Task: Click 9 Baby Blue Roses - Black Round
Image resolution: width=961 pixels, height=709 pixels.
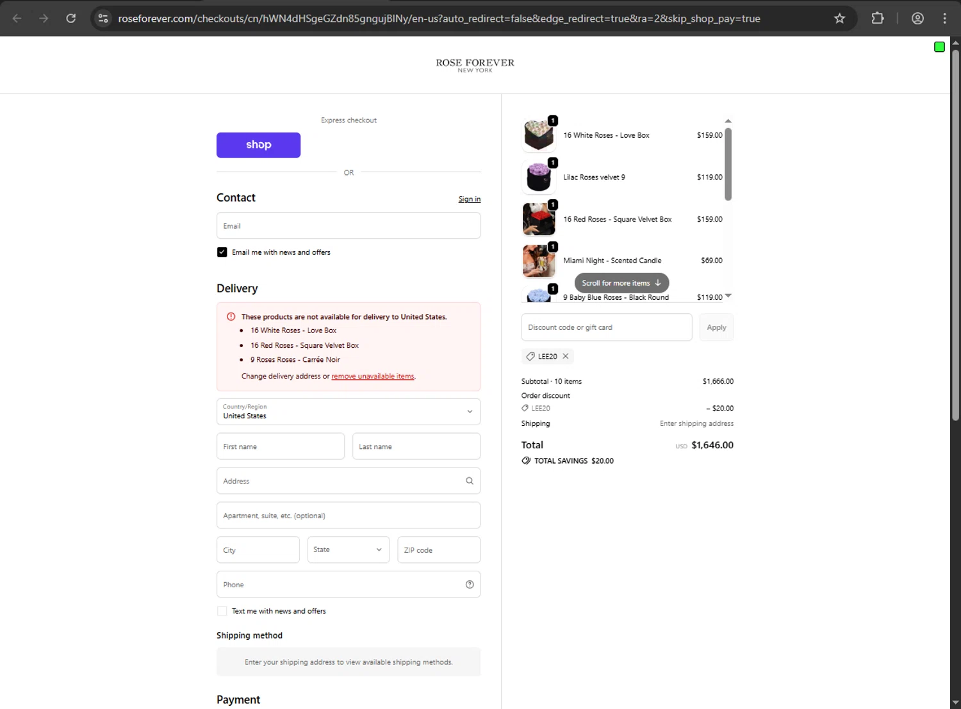Action: (616, 297)
